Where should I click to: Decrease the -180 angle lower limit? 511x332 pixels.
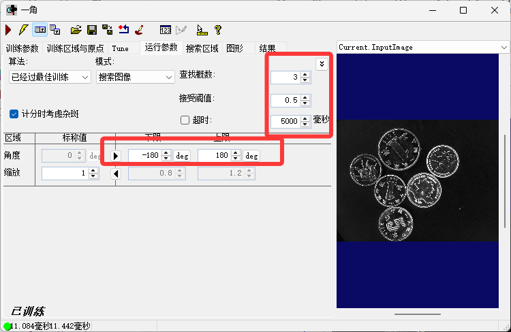[166, 159]
